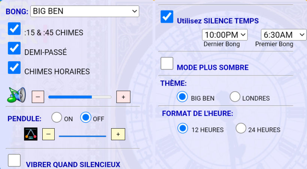Open the Dernier Bong time dropdown
The width and height of the screenshot is (307, 169).
pyautogui.click(x=225, y=35)
